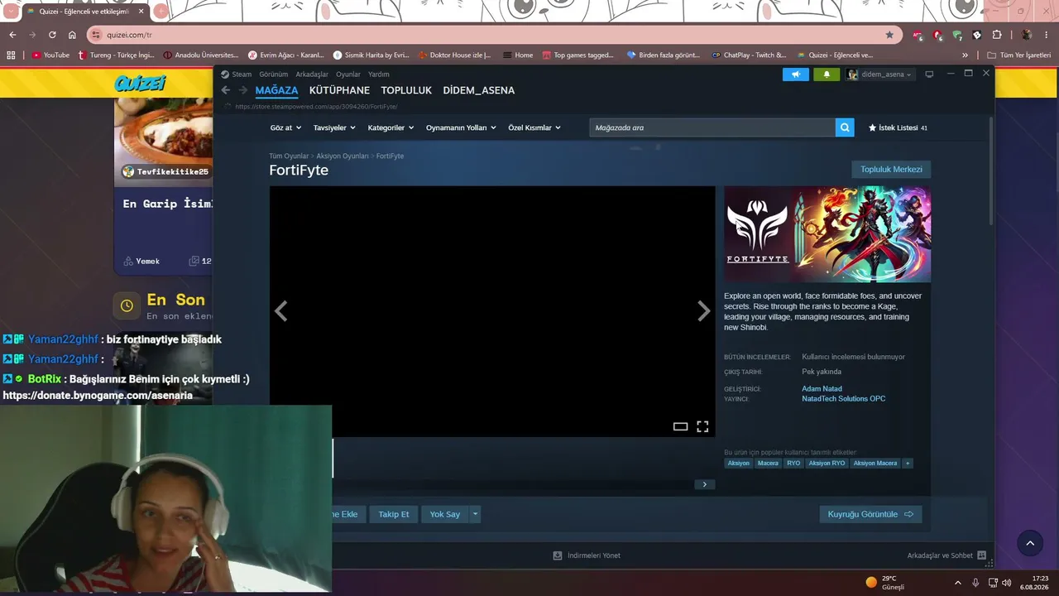
Task: Expand the Özel Kısımlar dropdown
Action: pos(534,127)
